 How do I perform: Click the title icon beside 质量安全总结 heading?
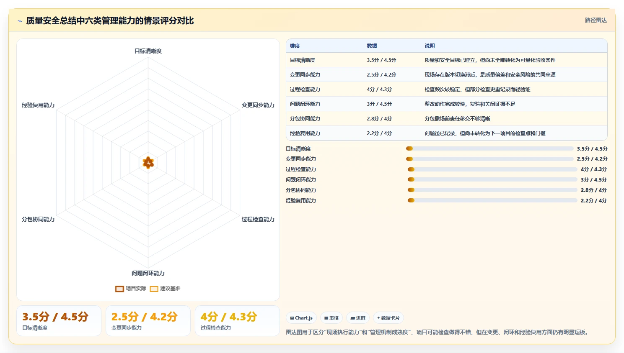(20, 21)
